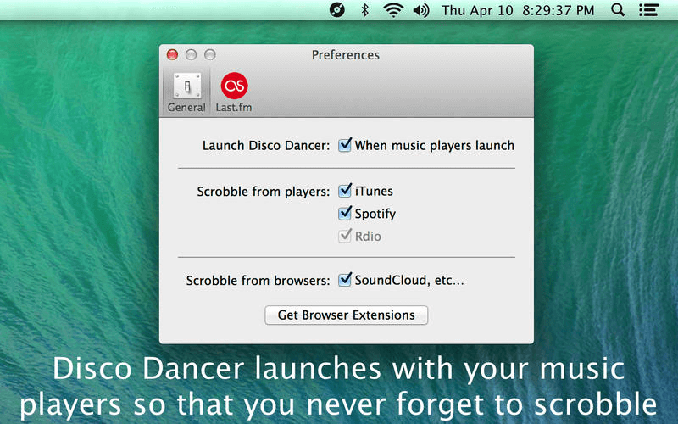Screen dimensions: 678x424
Task: Open the volume control in the menu bar
Action: click(x=420, y=10)
